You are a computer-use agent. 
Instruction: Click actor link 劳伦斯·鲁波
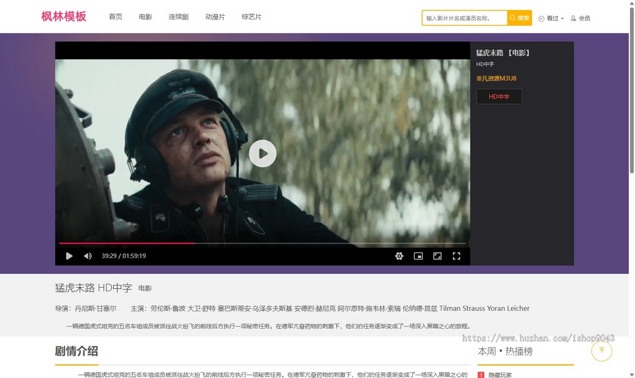coord(168,308)
